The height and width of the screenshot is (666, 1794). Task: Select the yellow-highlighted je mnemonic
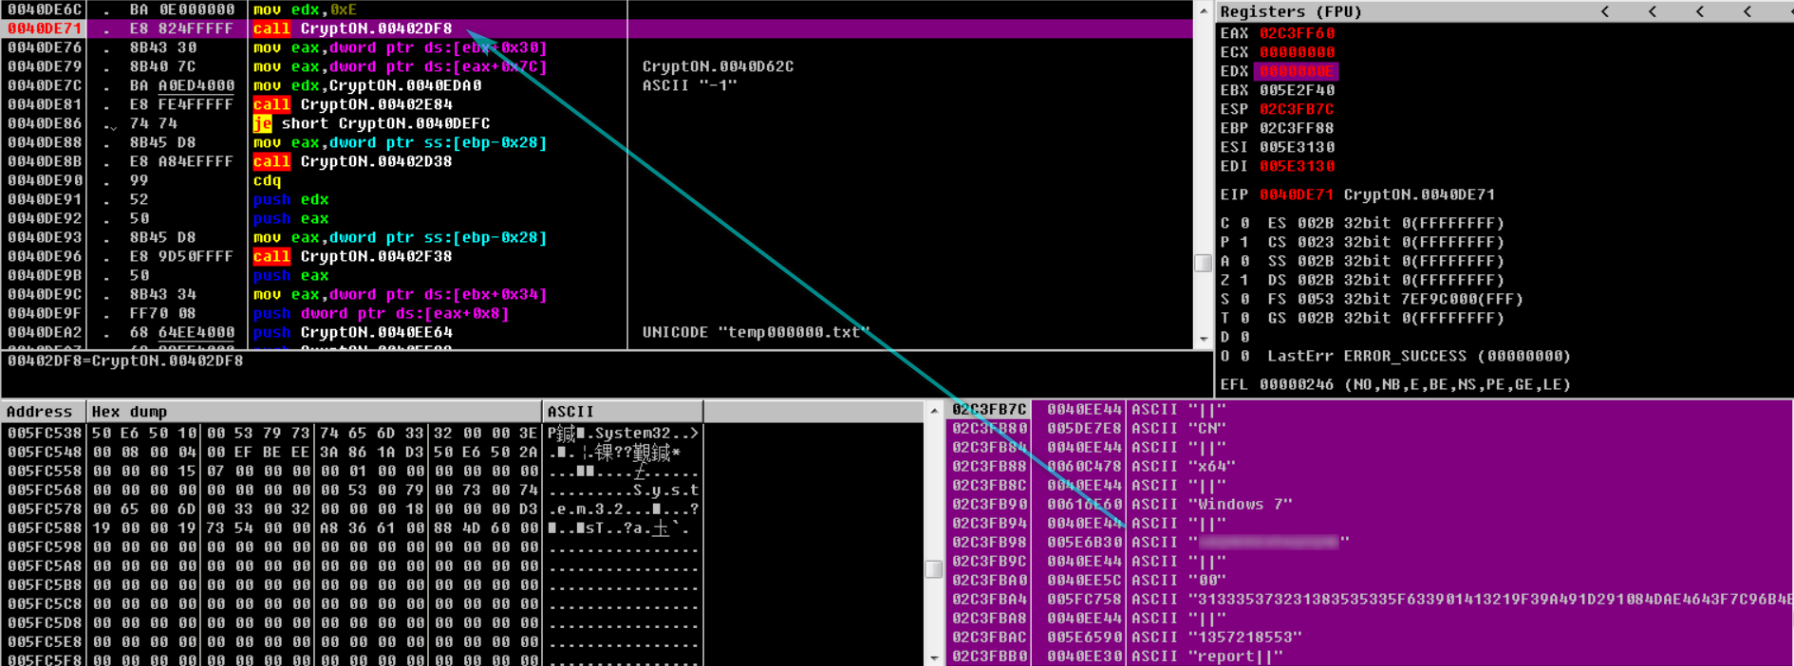(262, 123)
